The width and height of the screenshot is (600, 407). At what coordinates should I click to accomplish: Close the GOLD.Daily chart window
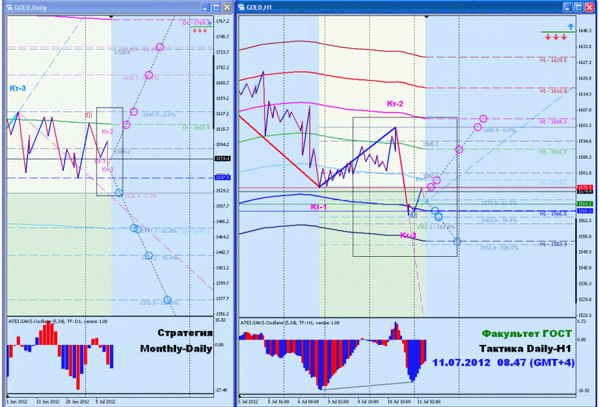tap(227, 7)
